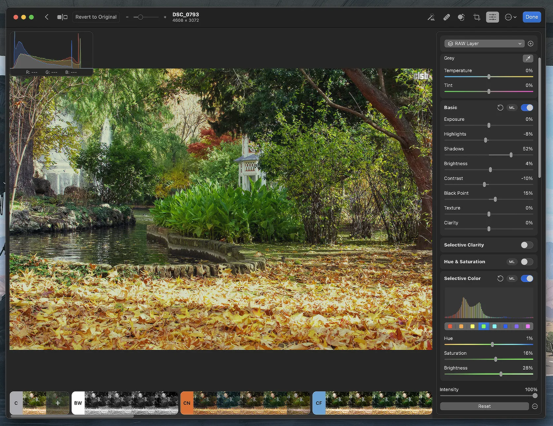Select the CN preset group tab

(x=187, y=403)
